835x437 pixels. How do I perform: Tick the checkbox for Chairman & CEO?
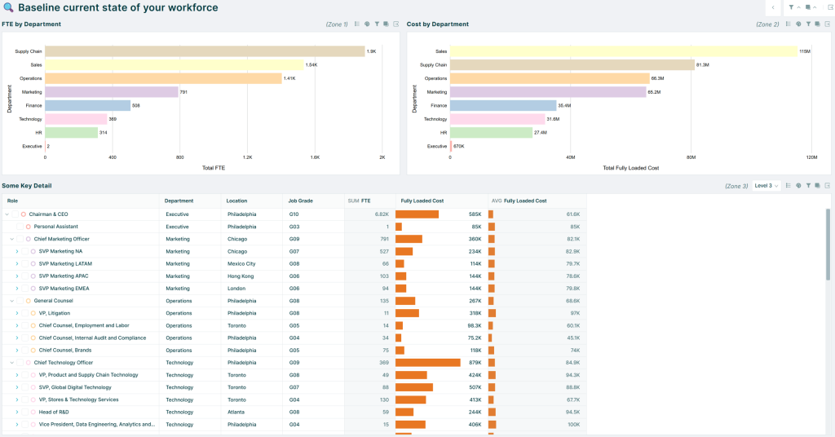pos(15,214)
